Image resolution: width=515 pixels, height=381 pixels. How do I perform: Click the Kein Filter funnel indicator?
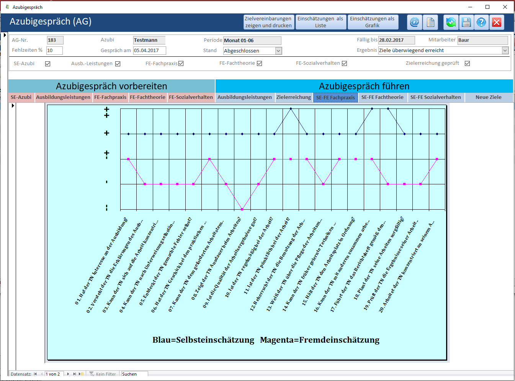pyautogui.click(x=103, y=374)
